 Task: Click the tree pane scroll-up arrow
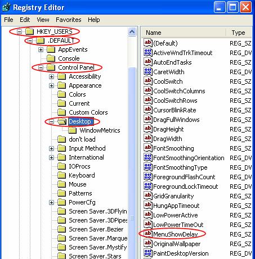pyautogui.click(x=132, y=32)
